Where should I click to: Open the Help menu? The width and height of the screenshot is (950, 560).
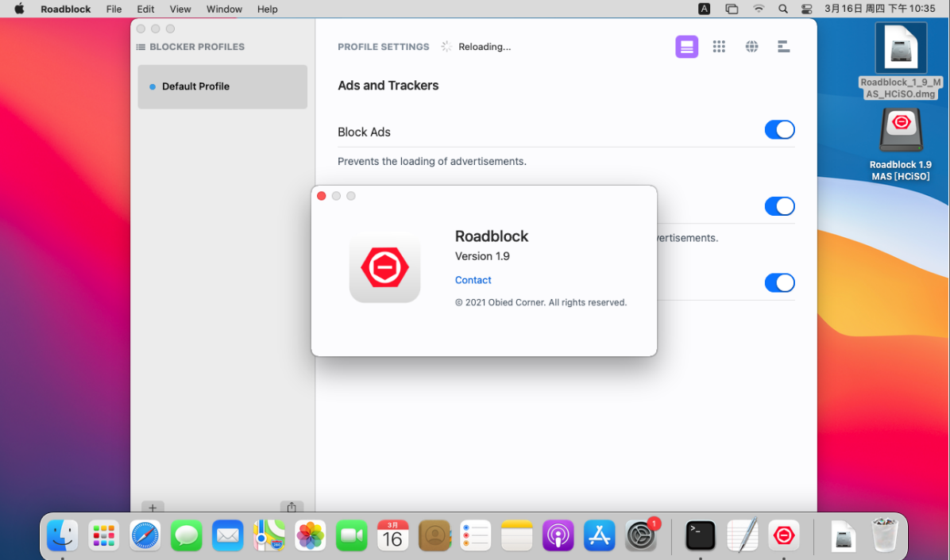click(267, 9)
